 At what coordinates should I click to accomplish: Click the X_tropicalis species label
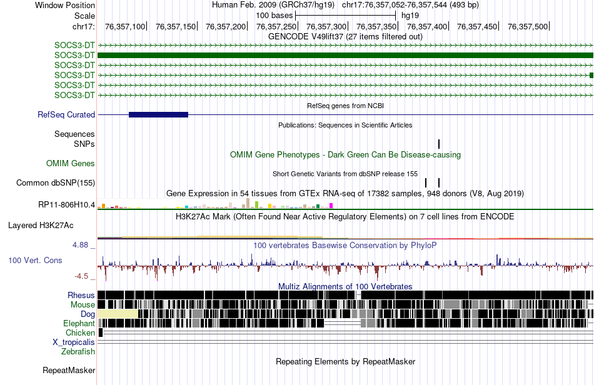tap(74, 342)
